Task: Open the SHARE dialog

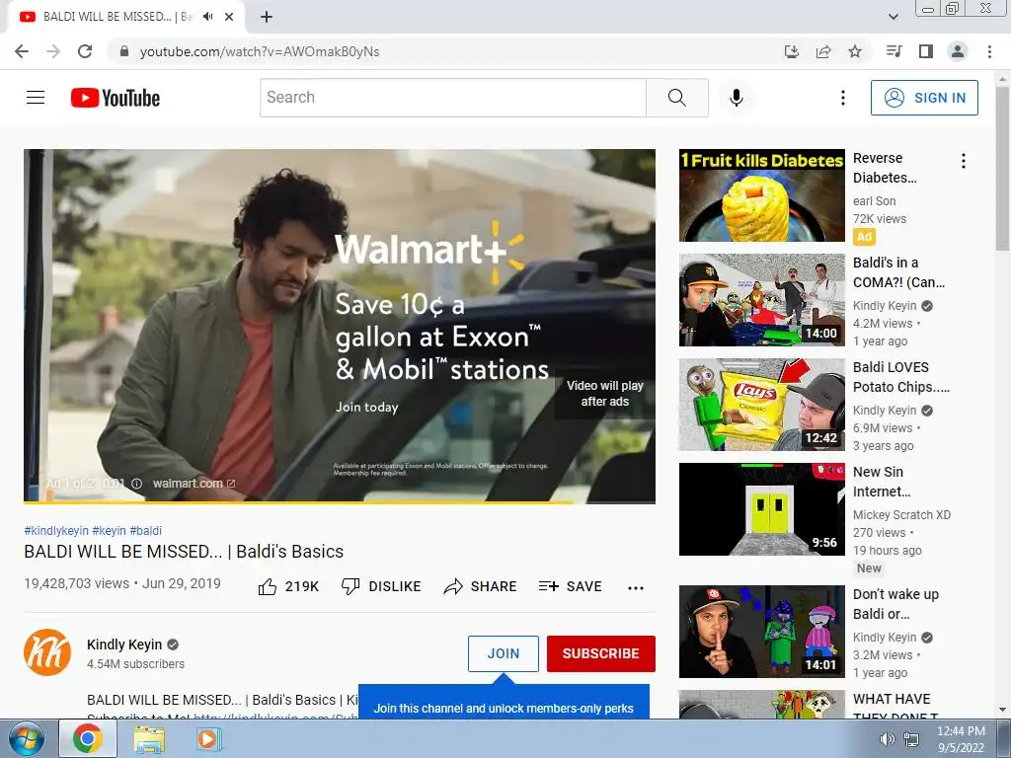Action: pos(481,586)
